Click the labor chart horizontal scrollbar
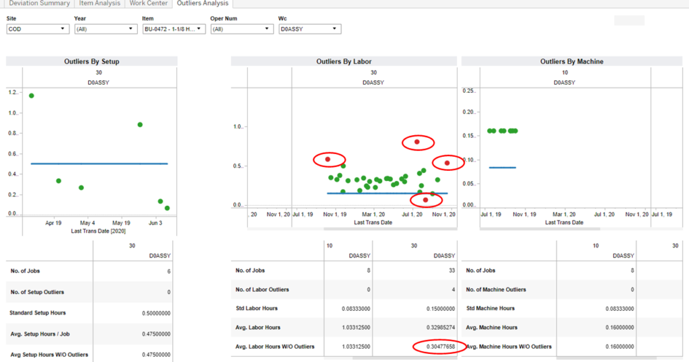The image size is (689, 362). pyautogui.click(x=390, y=229)
